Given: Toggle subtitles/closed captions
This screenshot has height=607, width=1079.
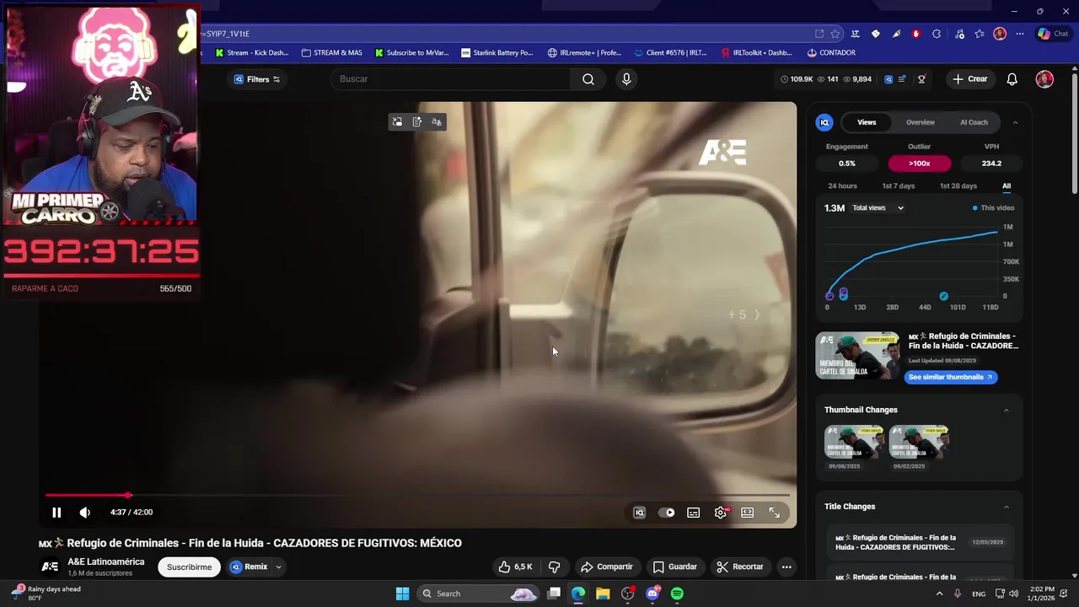Looking at the screenshot, I should coord(694,513).
